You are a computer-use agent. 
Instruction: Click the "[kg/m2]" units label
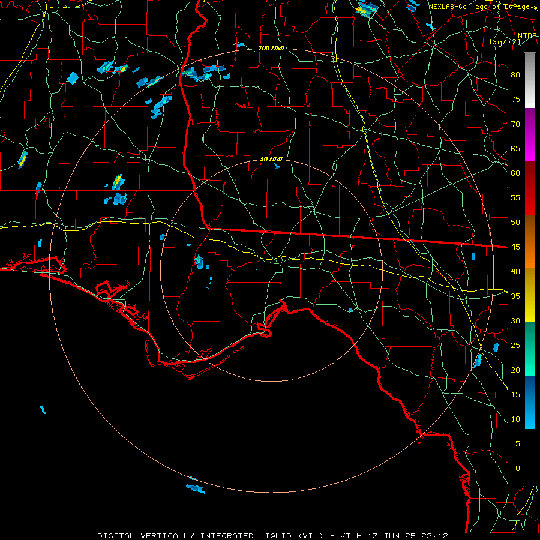(505, 42)
